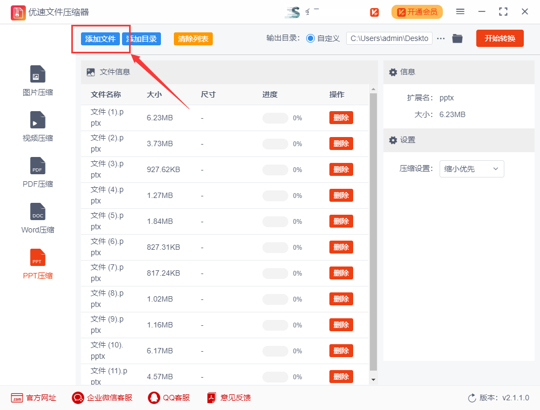Delete 文件 (9).pptx row
This screenshot has height=410, width=540.
(341, 325)
